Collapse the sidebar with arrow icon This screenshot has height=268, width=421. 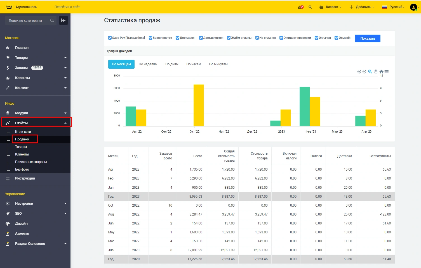click(x=63, y=20)
